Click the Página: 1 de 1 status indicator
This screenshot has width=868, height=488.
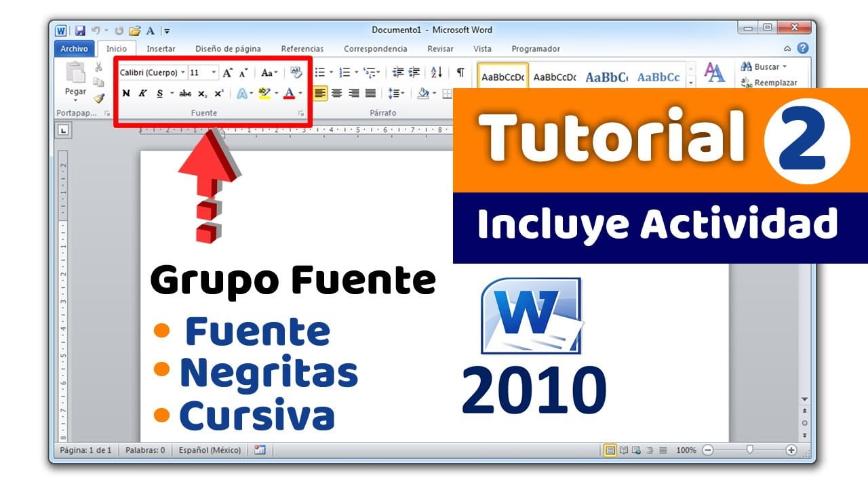(x=85, y=450)
